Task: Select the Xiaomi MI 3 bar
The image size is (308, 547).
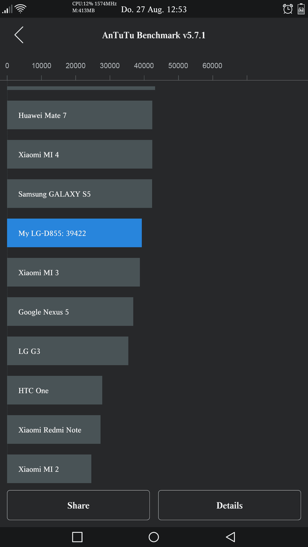Action: (73, 272)
